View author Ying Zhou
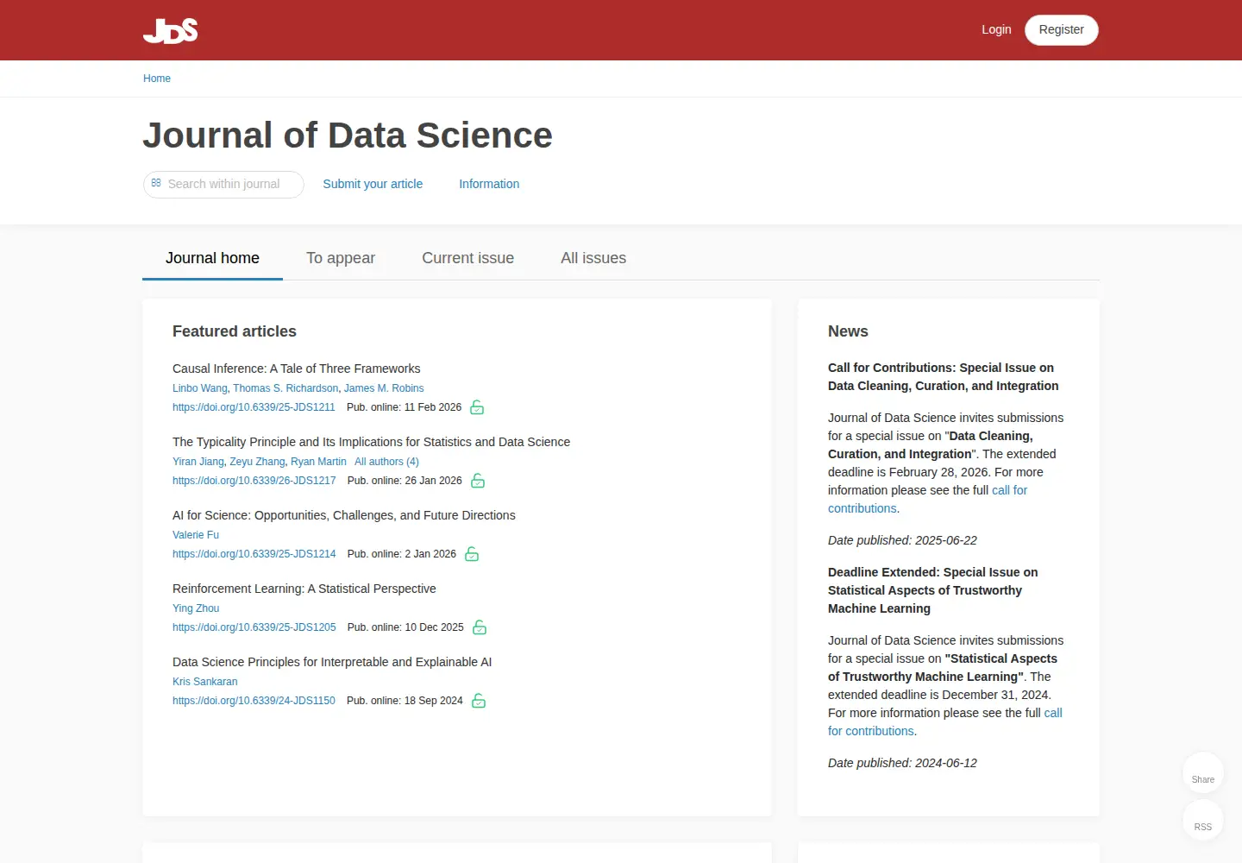The width and height of the screenshot is (1242, 863). point(196,608)
